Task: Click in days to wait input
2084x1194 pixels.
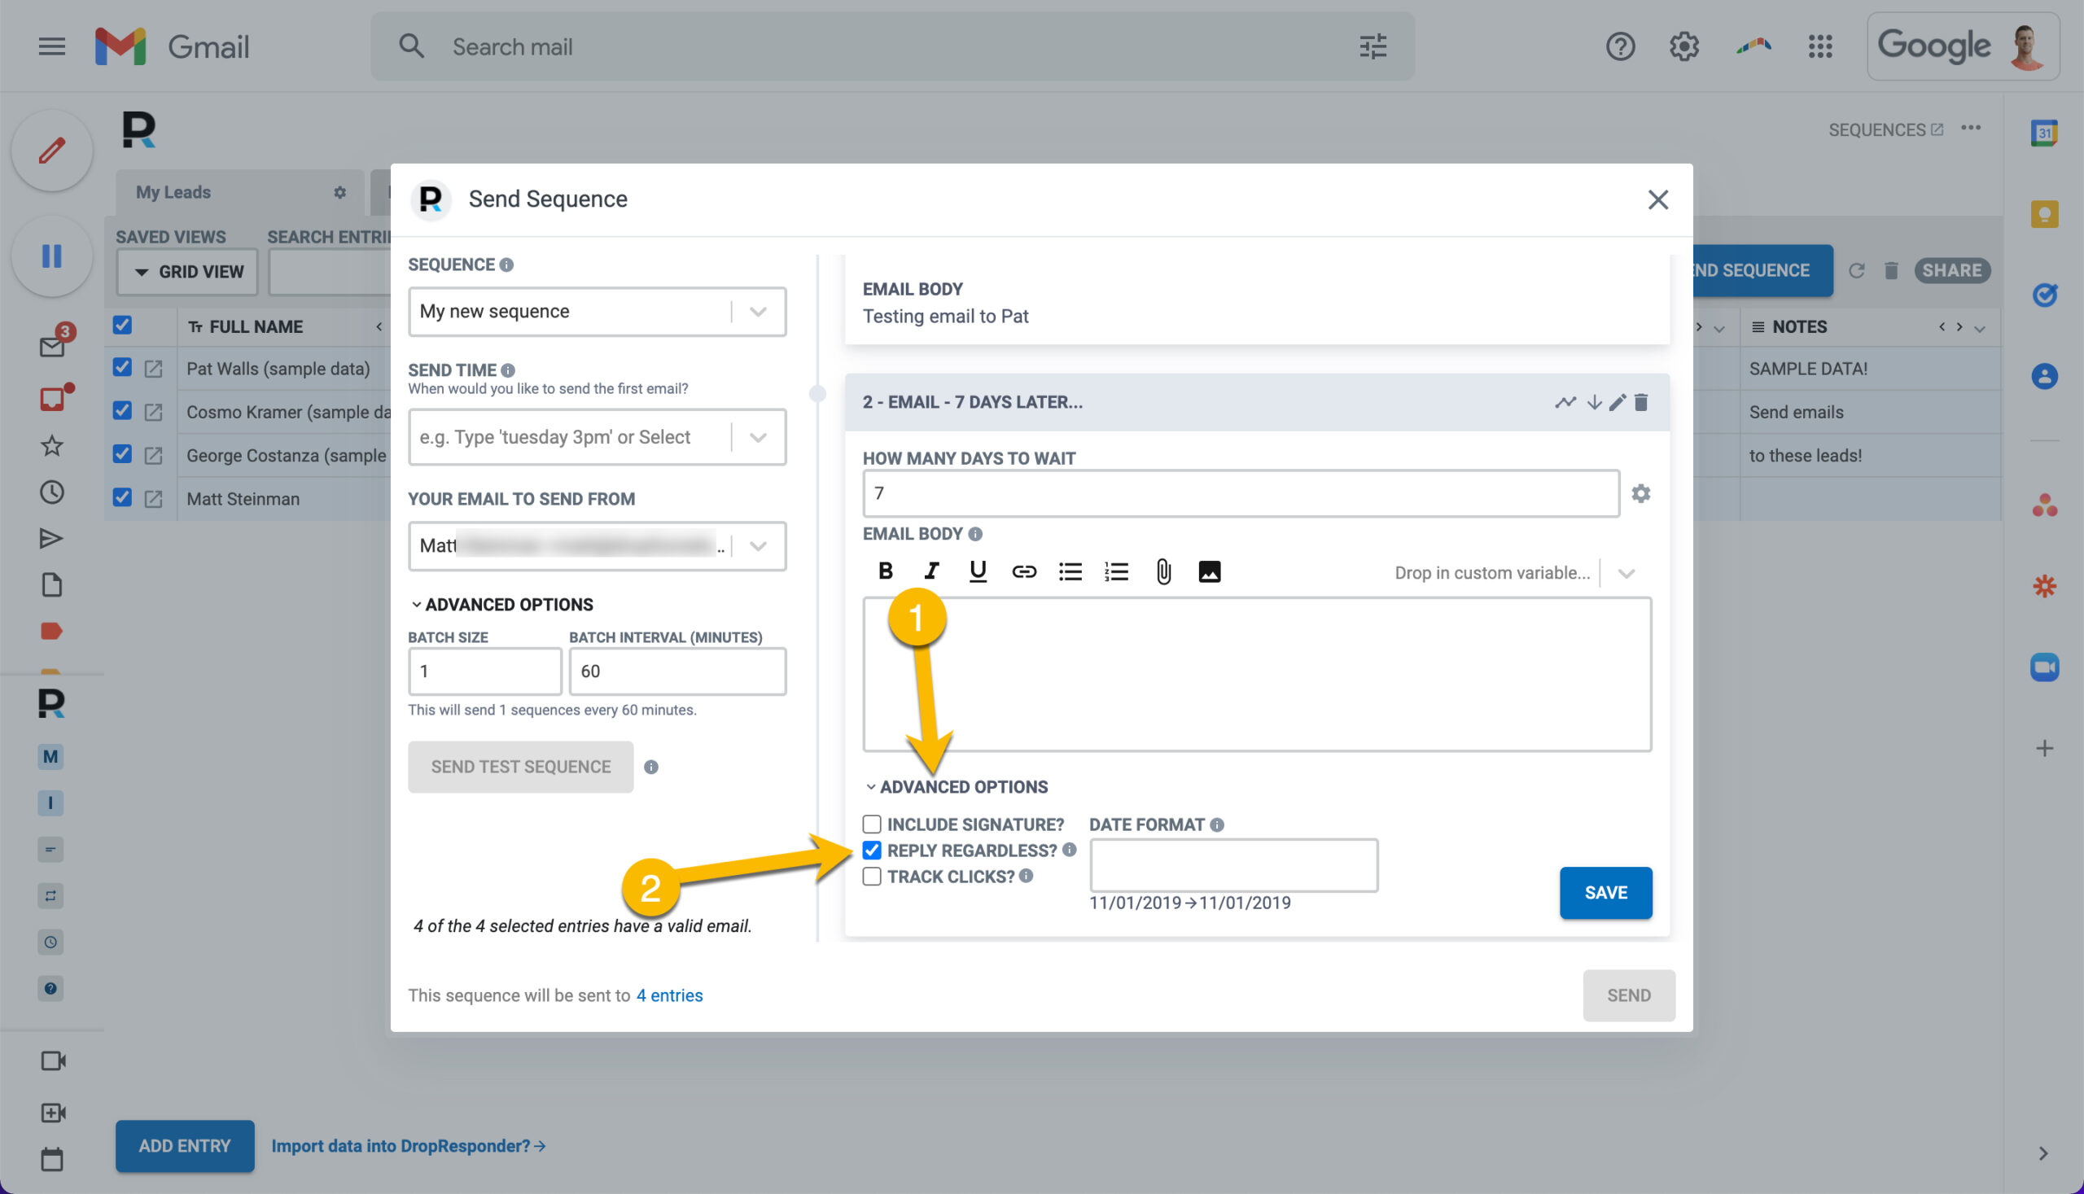Action: [x=1240, y=493]
